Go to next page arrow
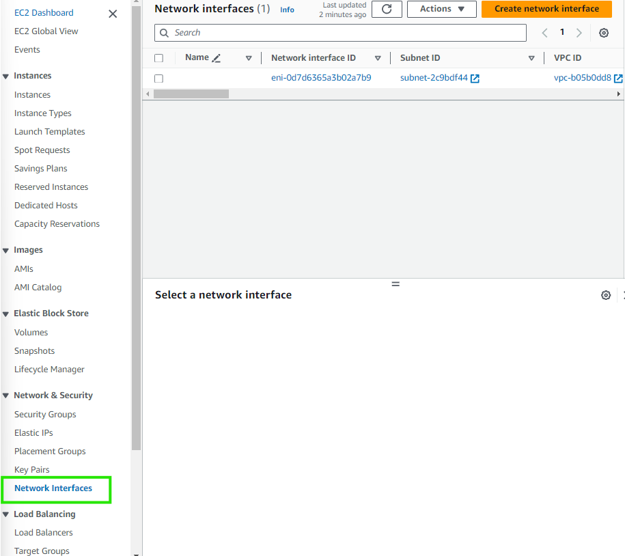625x556 pixels. coord(579,33)
